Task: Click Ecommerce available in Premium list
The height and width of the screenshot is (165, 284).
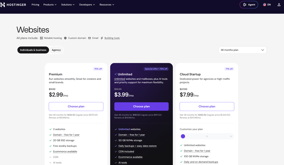Action: 65,152
